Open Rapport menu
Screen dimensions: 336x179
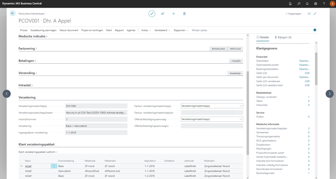pos(119,30)
